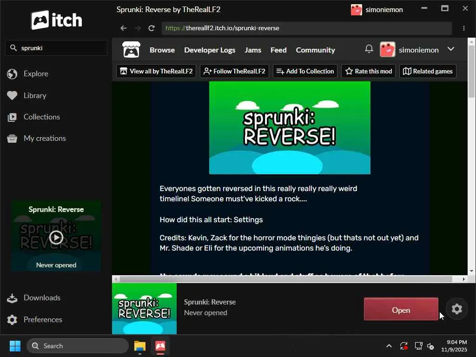Image resolution: width=476 pixels, height=357 pixels.
Task: Click the 'Never opened' text in the bottom bar
Action: (x=205, y=313)
